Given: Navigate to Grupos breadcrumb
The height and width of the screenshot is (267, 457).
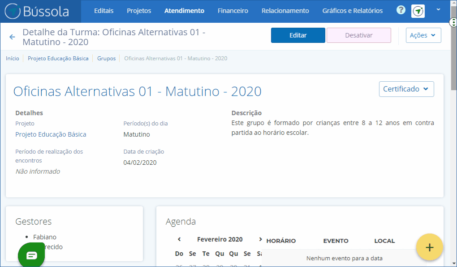Looking at the screenshot, I should 106,58.
